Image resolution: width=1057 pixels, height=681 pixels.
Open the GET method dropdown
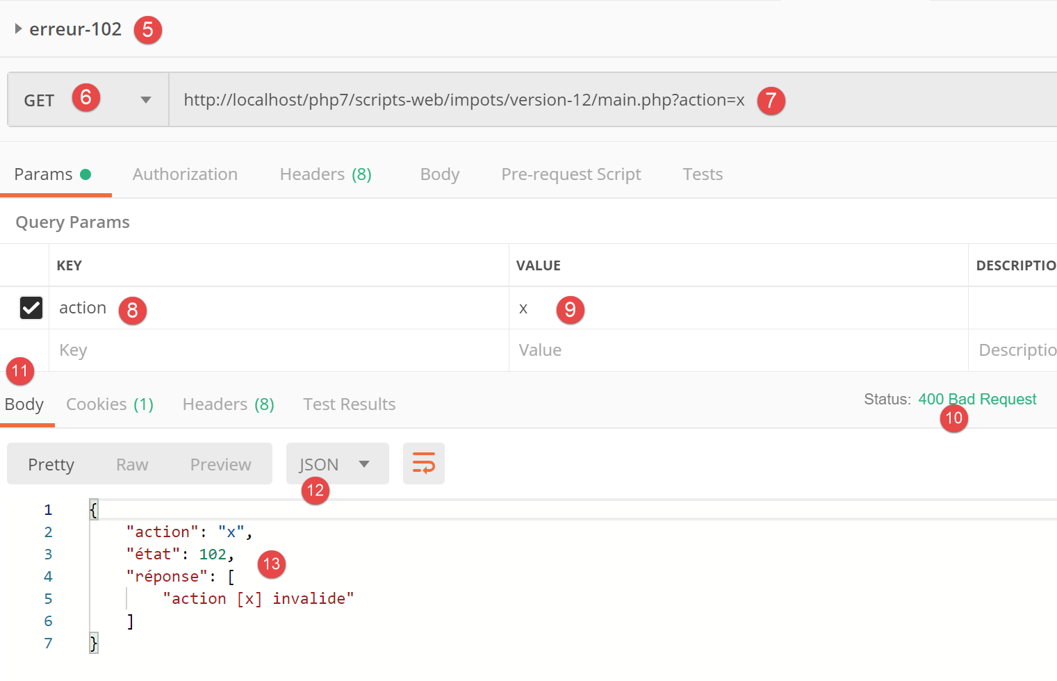(145, 100)
